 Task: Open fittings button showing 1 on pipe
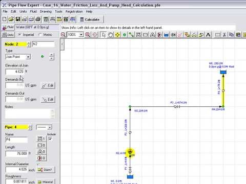click(41, 139)
